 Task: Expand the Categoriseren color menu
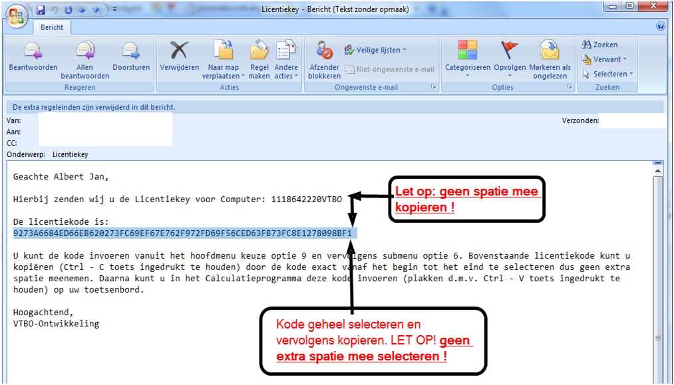(x=467, y=59)
